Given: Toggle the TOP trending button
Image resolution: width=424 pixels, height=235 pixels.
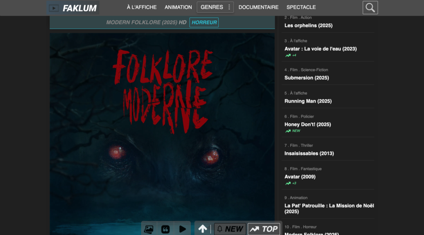Looking at the screenshot, I should [264, 229].
